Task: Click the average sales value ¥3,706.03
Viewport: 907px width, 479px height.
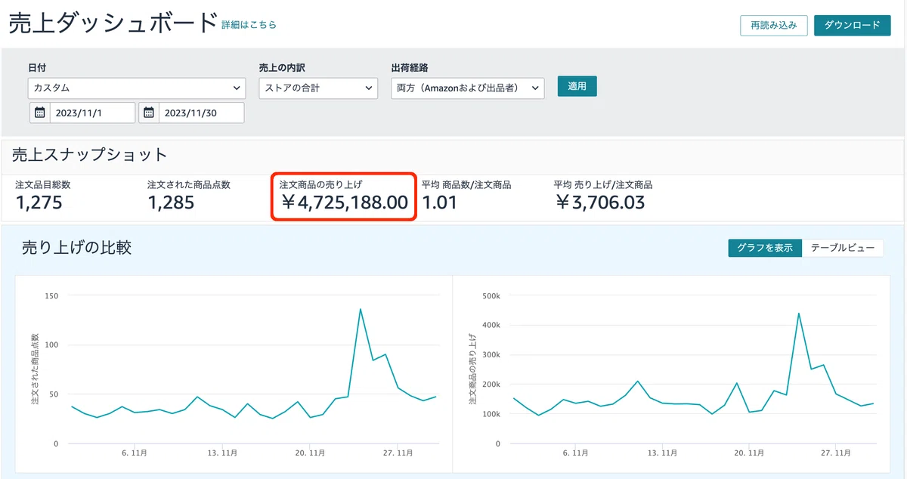Action: click(x=600, y=202)
